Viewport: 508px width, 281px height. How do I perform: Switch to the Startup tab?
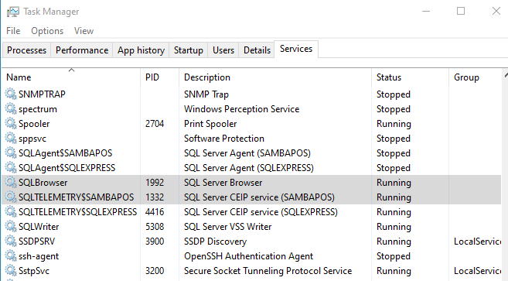pyautogui.click(x=189, y=50)
